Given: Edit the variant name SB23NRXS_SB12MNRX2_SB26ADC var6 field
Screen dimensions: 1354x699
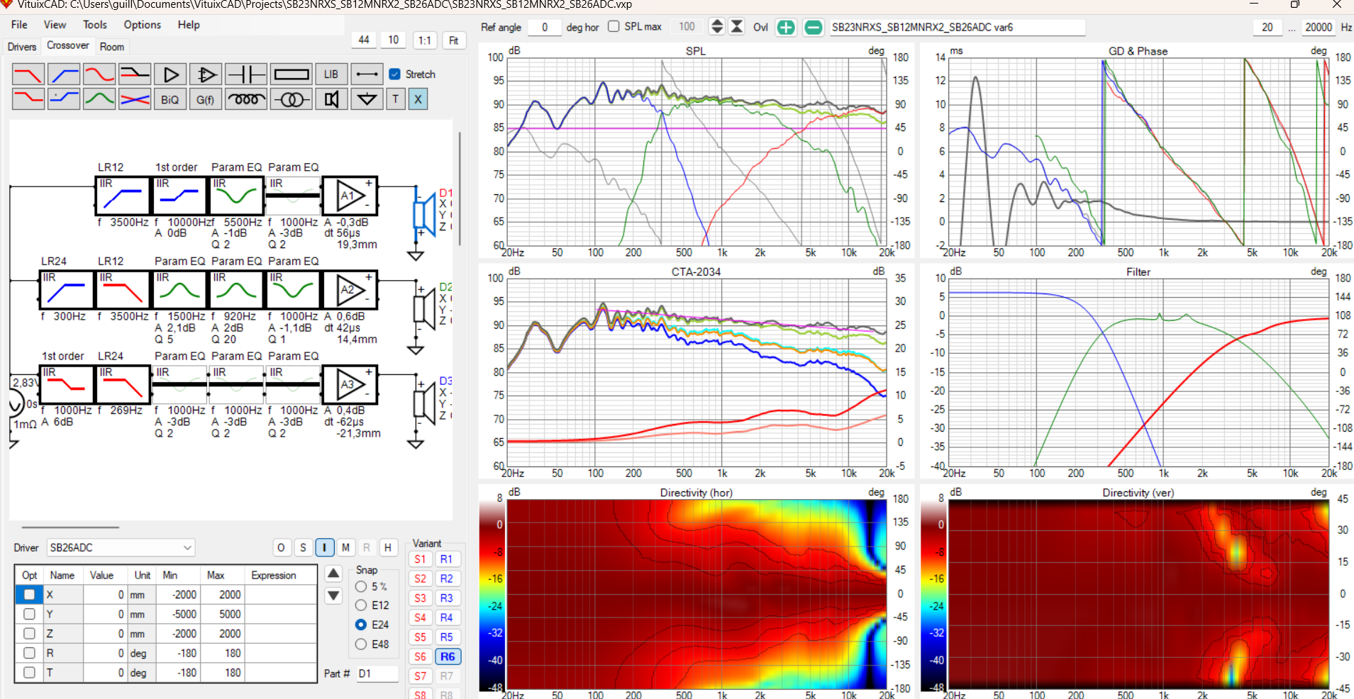Looking at the screenshot, I should tap(958, 27).
